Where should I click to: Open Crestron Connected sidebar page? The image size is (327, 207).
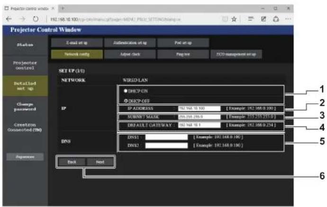pyautogui.click(x=25, y=127)
